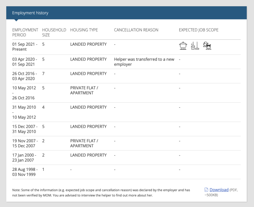Click the housekeeping bucket and broom icon
The width and height of the screenshot is (254, 207).
point(195,46)
